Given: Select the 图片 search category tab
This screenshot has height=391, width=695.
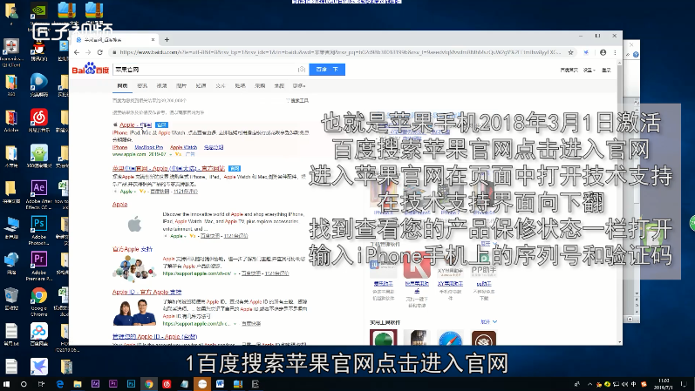Looking at the screenshot, I should pyautogui.click(x=181, y=86).
